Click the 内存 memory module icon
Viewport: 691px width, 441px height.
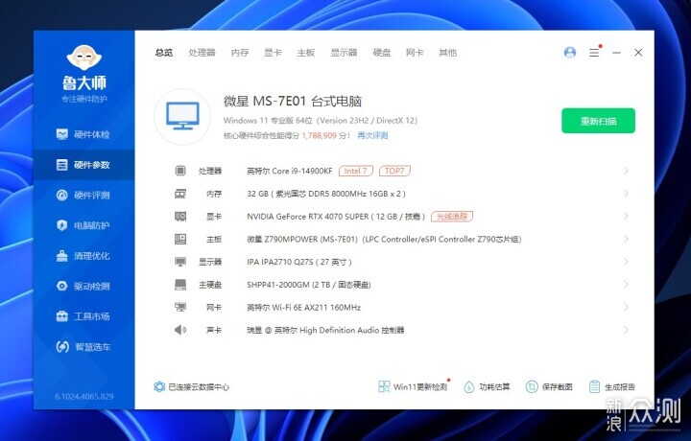point(180,194)
